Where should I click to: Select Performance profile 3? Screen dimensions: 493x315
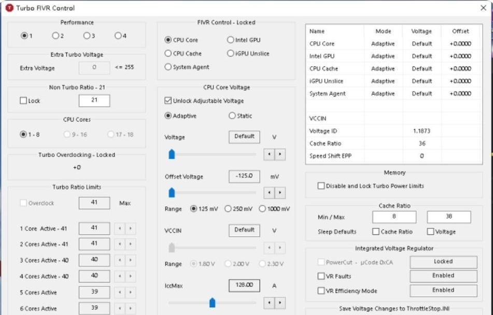(x=87, y=36)
